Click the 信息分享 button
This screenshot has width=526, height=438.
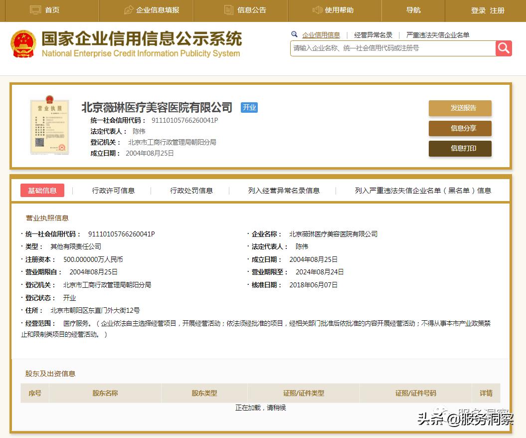click(460, 128)
